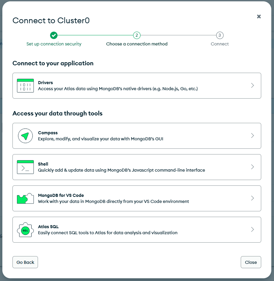Click 'Access your Atlas data using MongoDB's native drivers' text
Viewport: 274px width, 281px height.
point(118,89)
